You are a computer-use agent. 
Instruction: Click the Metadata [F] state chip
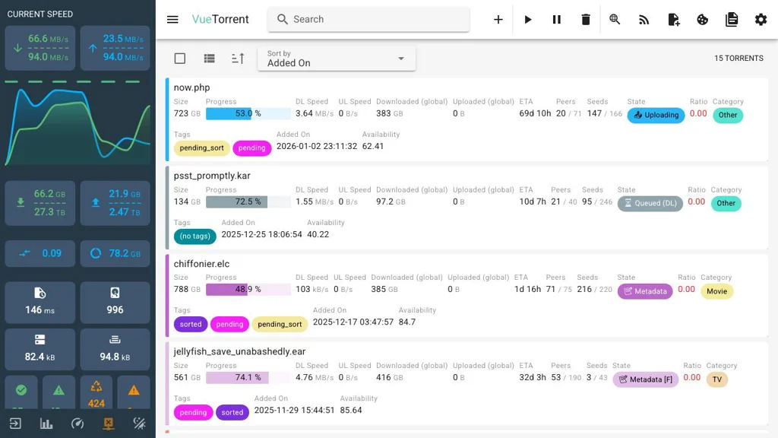coord(646,379)
